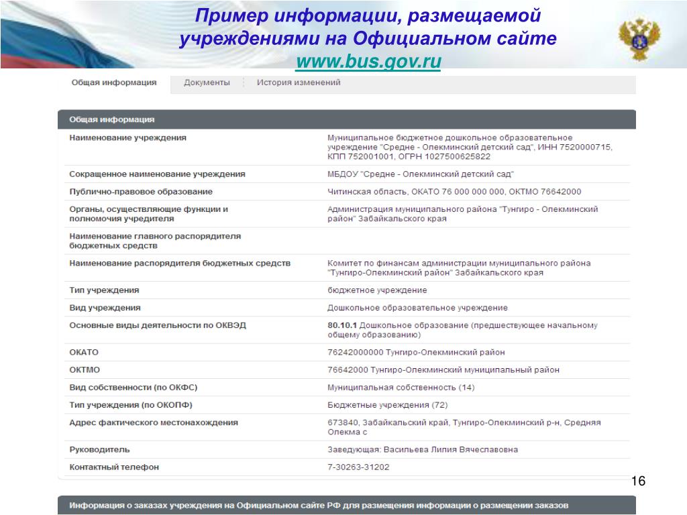Click the Комитет по финансам администрации value

[459, 268]
